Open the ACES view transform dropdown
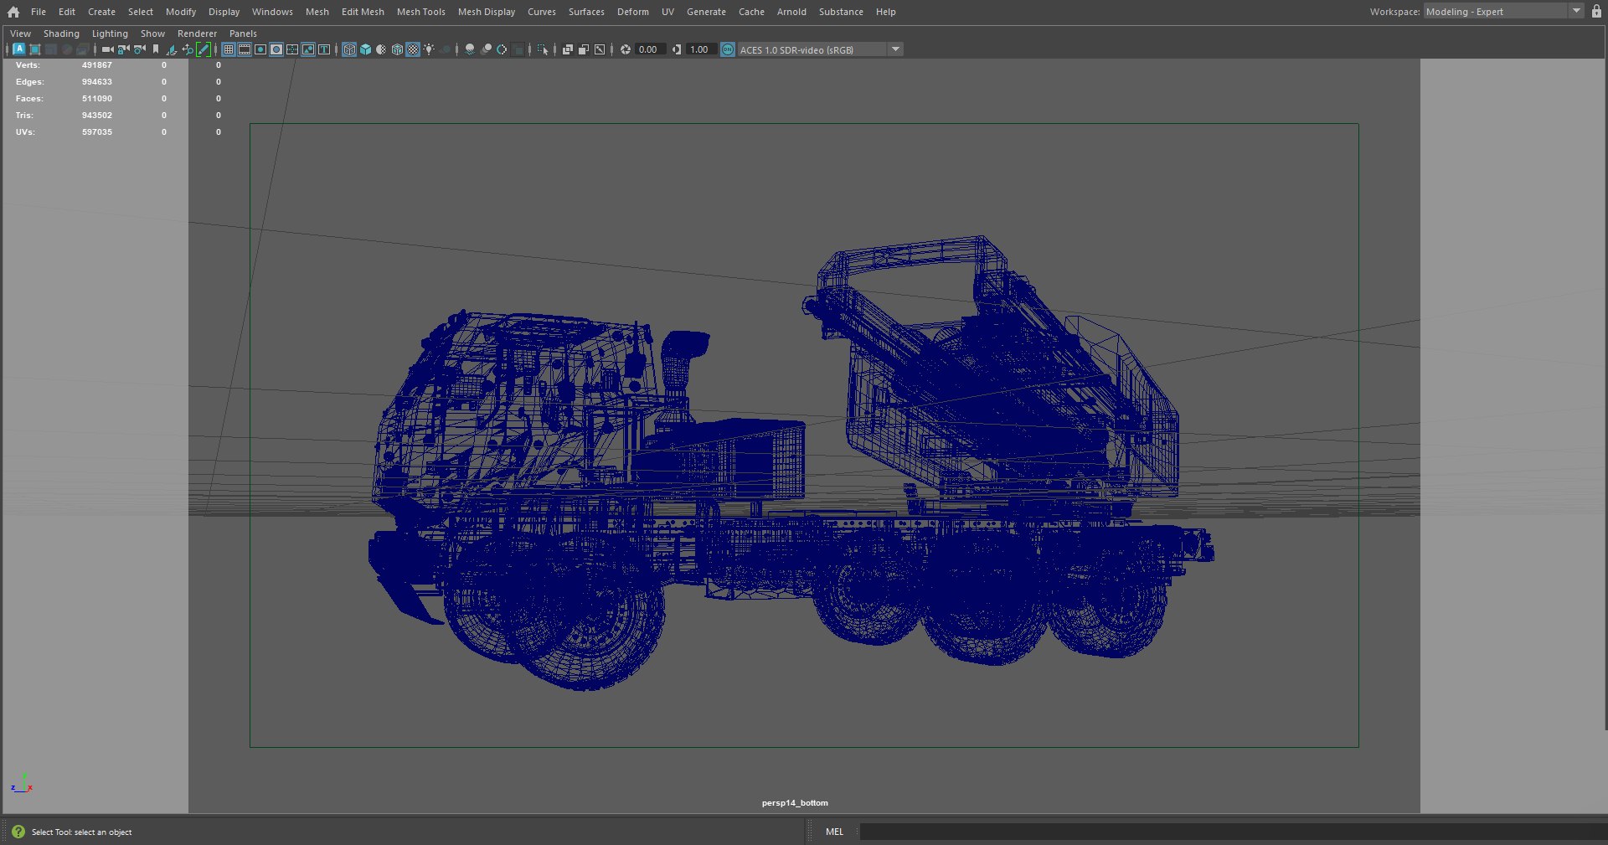 [x=895, y=49]
